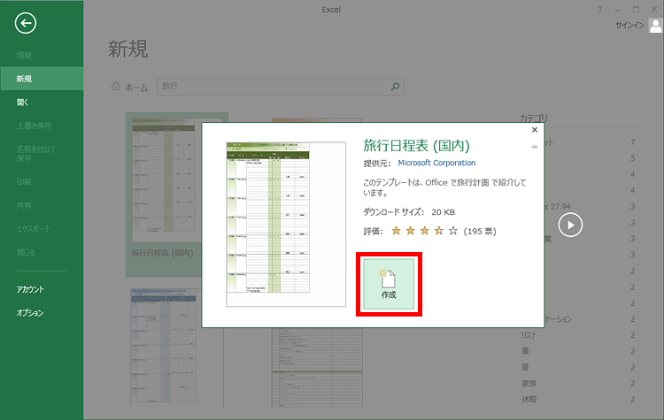This screenshot has height=420, width=664.
Task: Click the カテゴリ heading
Action: click(534, 118)
